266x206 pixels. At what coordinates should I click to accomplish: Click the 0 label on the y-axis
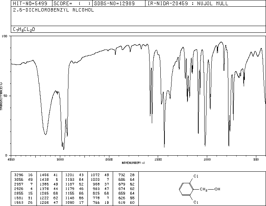click(6, 155)
